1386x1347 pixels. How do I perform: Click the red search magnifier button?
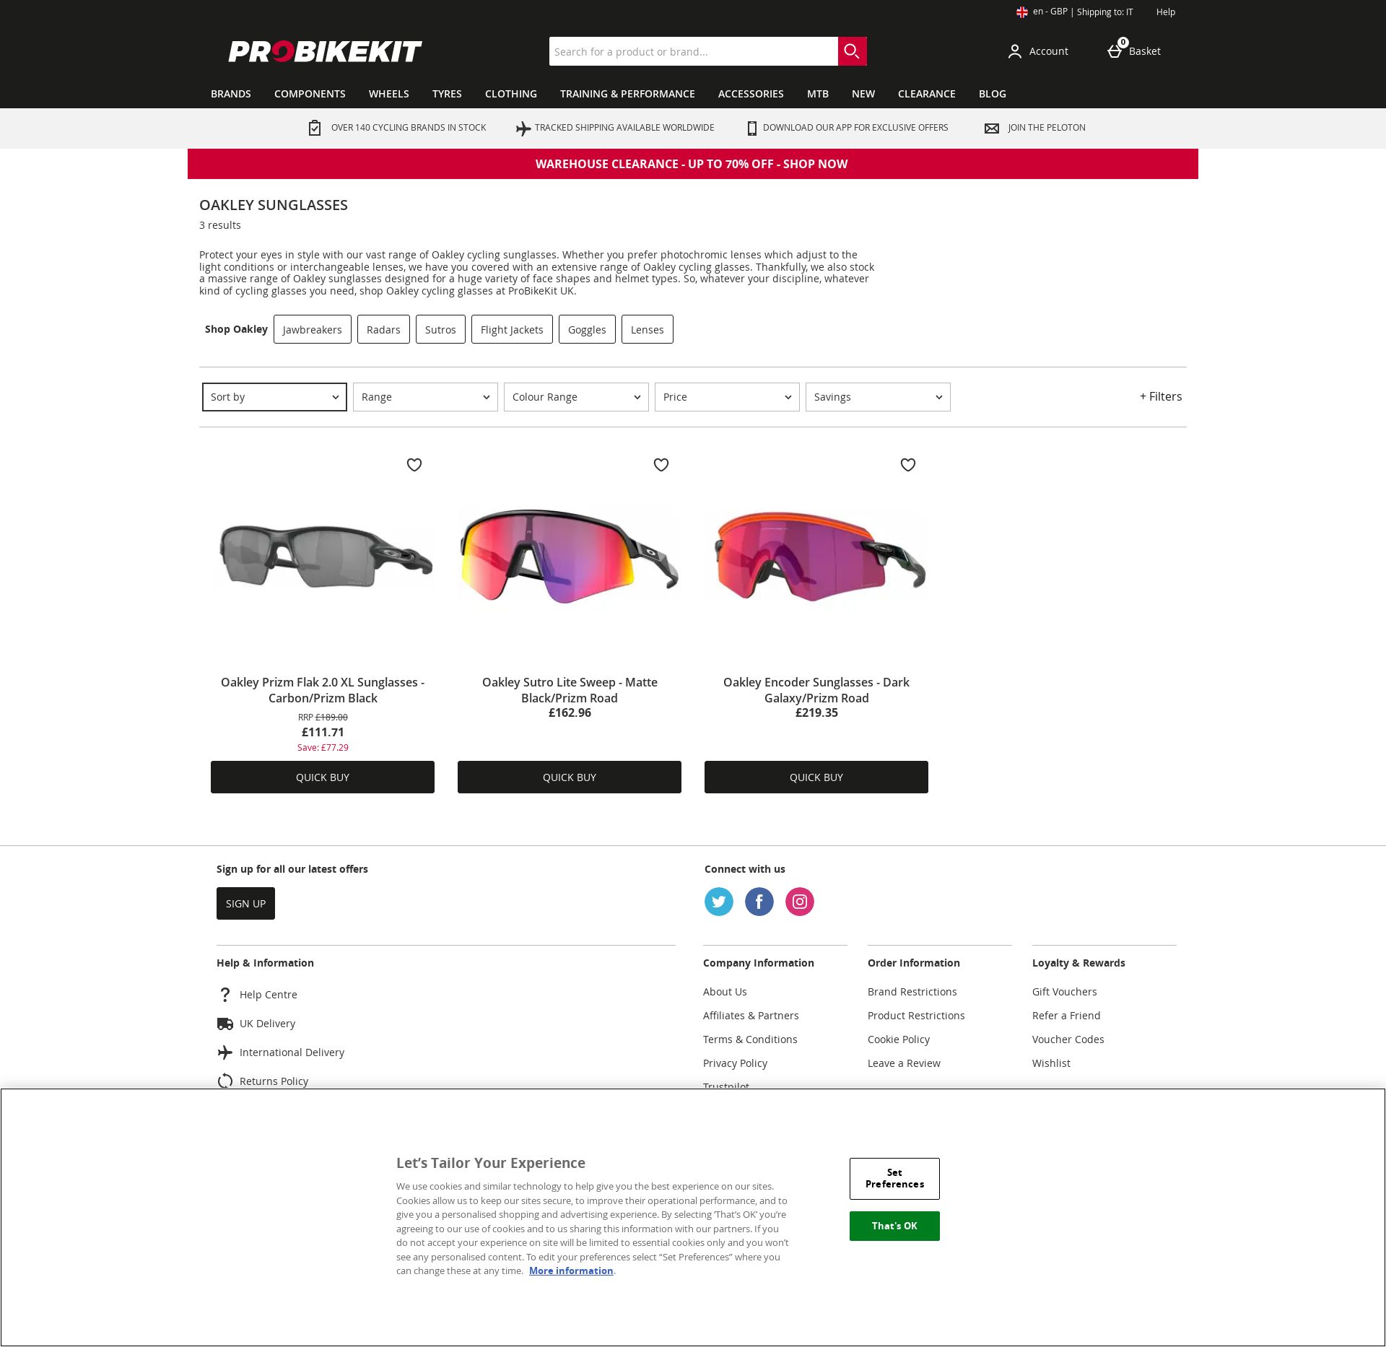[852, 51]
